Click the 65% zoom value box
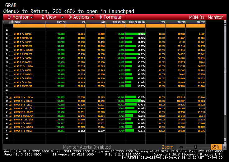This screenshot has height=162, width=229. [216, 147]
